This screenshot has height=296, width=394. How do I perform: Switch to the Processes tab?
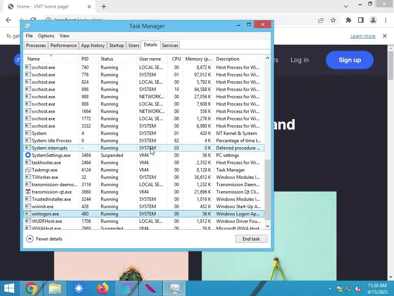coord(36,45)
